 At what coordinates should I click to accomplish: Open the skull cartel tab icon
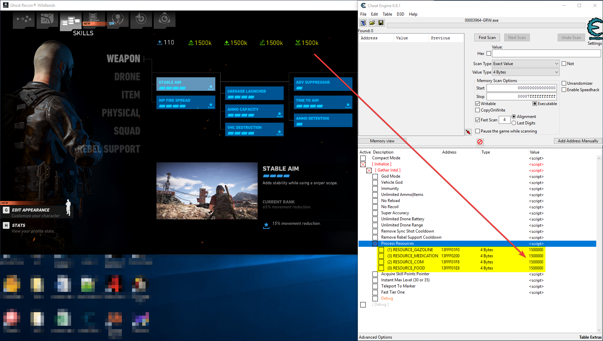[x=117, y=19]
